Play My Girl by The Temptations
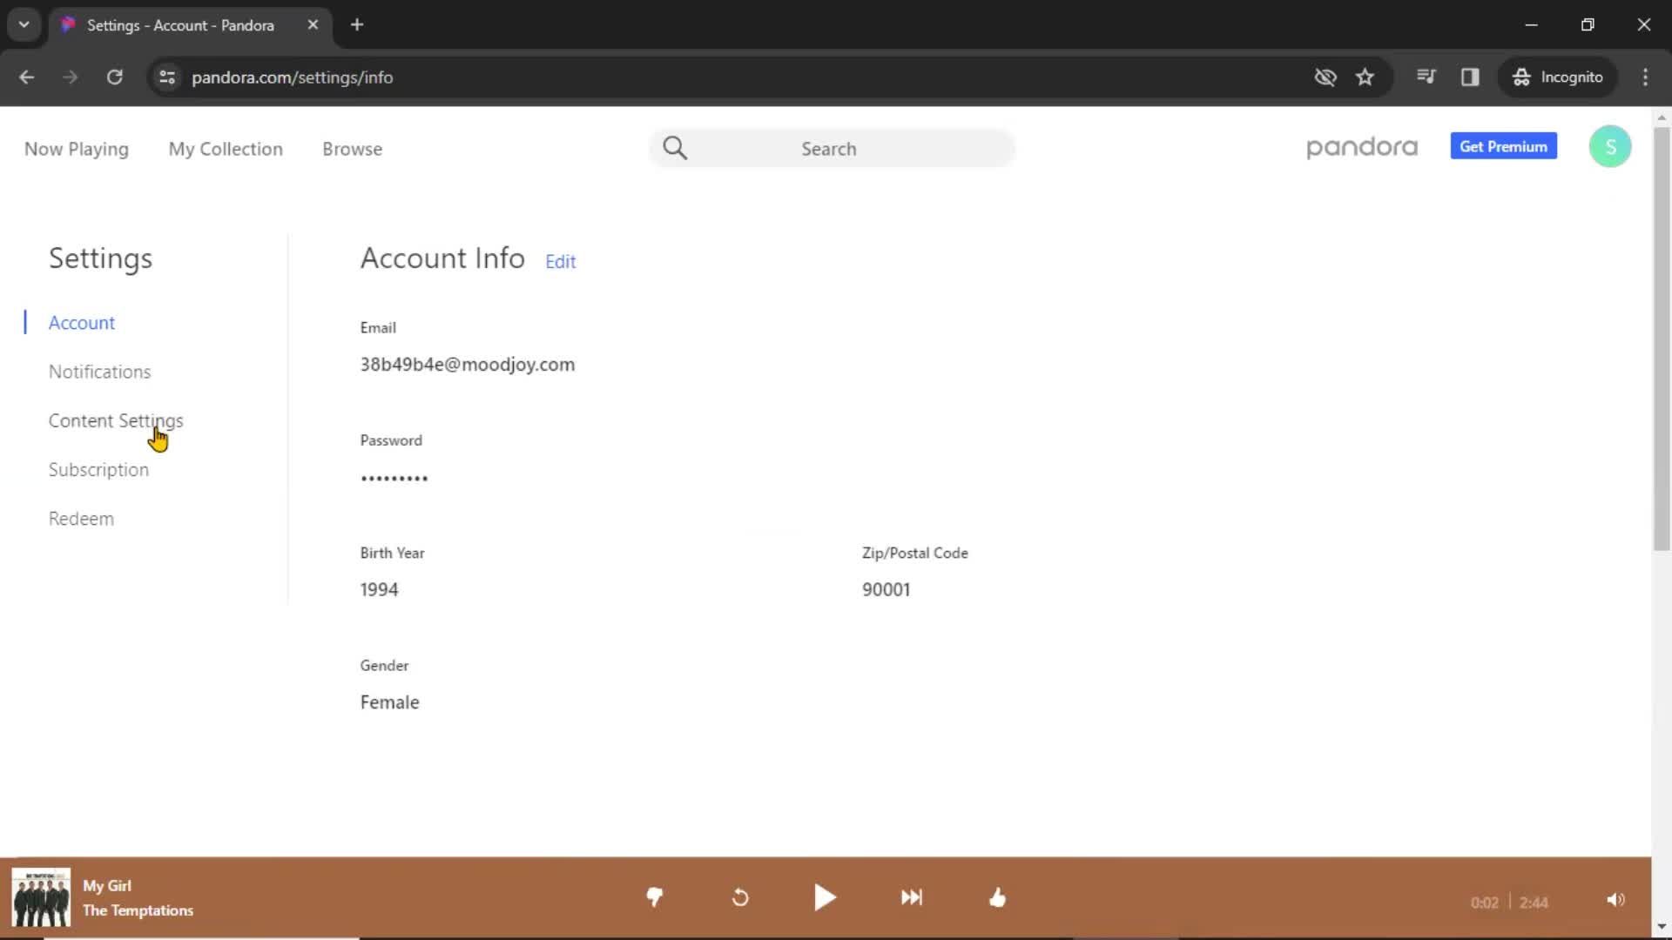 point(825,897)
